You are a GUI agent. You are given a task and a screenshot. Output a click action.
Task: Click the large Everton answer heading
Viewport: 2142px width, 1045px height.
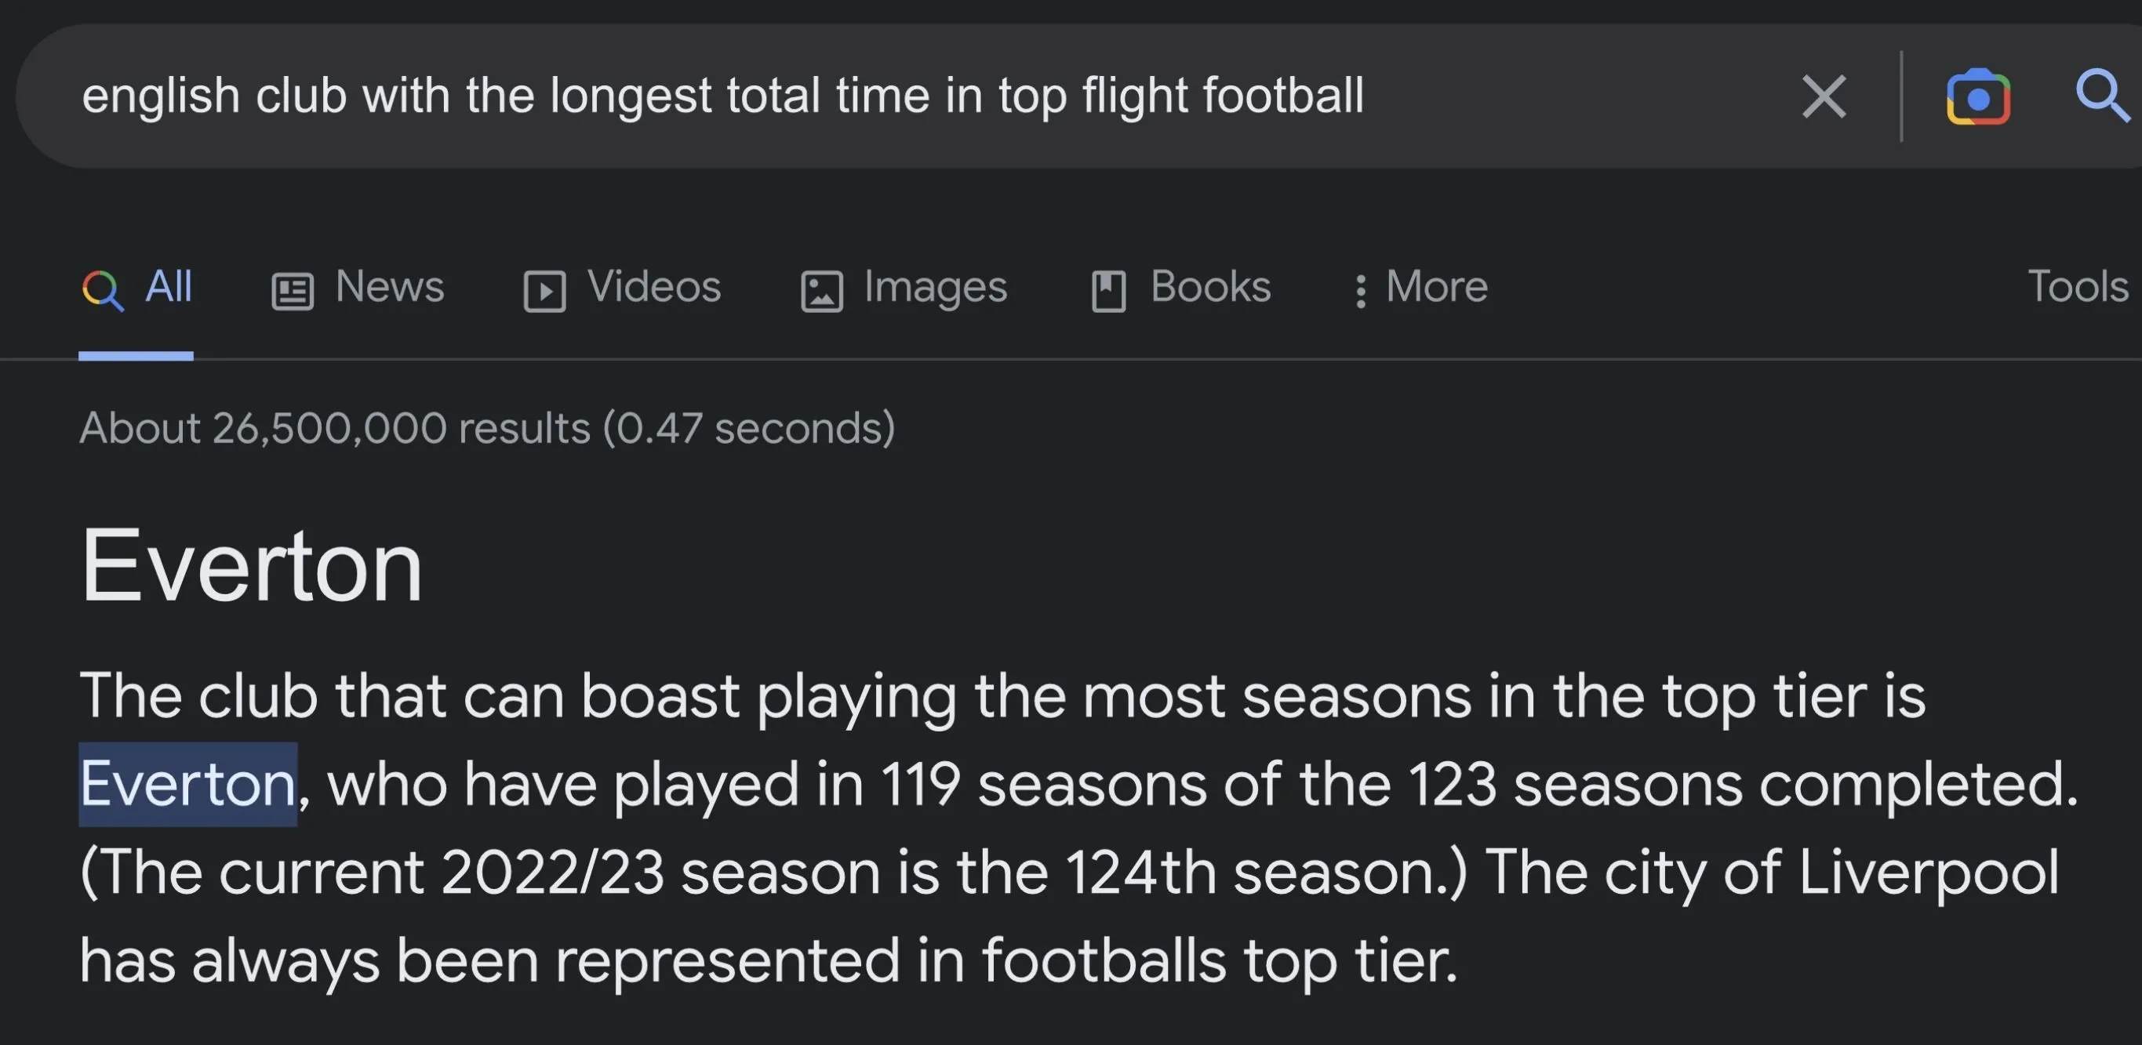pyautogui.click(x=251, y=567)
